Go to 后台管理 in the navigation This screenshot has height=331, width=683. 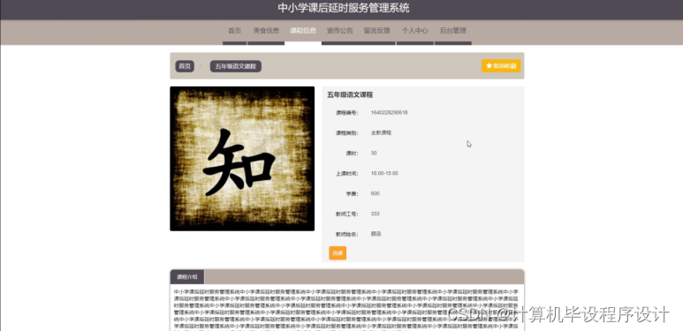tap(453, 30)
